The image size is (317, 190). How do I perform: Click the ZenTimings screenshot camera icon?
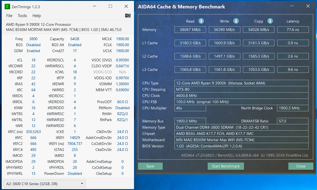[128, 15]
